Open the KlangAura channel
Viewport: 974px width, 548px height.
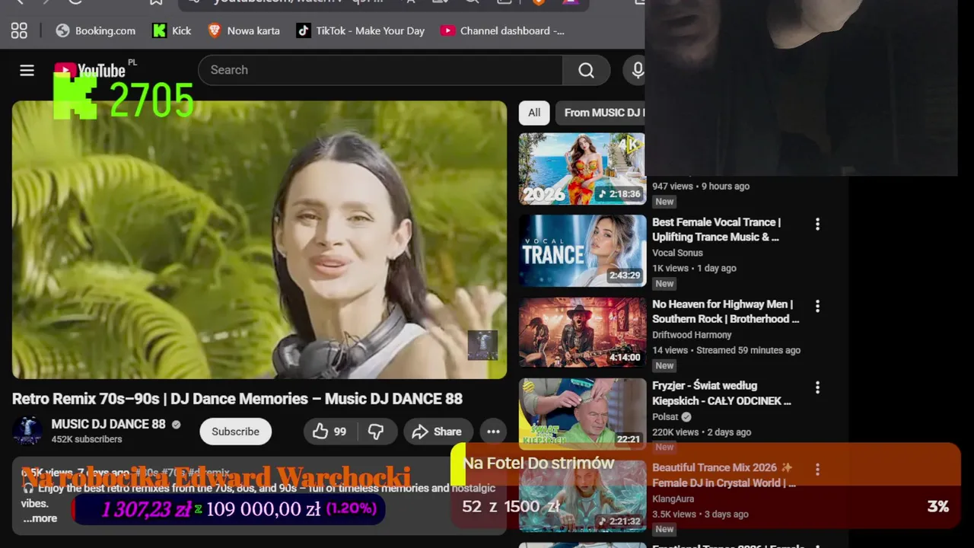(x=673, y=499)
